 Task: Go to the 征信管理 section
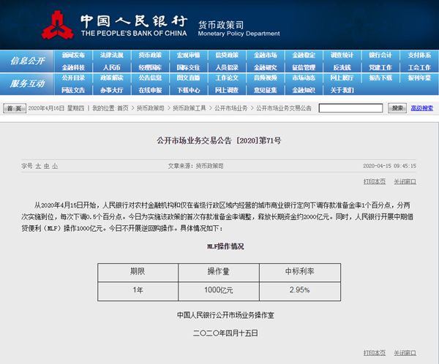pos(304,67)
